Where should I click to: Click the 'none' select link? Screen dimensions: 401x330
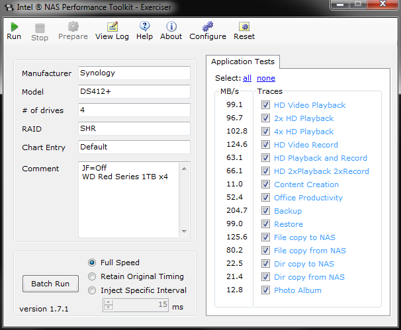[x=266, y=78]
